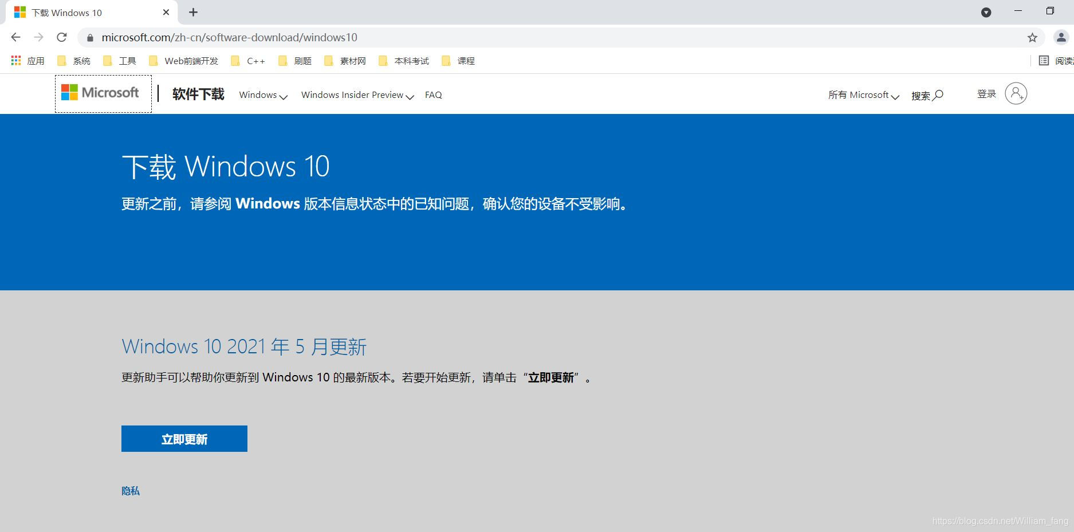Image resolution: width=1074 pixels, height=532 pixels.
Task: Click the 立即更新 button
Action: (x=184, y=439)
